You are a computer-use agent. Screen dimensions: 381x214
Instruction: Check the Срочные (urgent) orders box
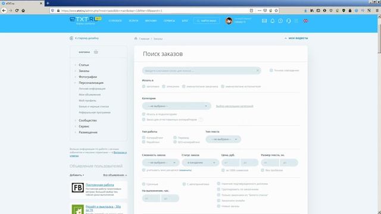tap(143, 184)
